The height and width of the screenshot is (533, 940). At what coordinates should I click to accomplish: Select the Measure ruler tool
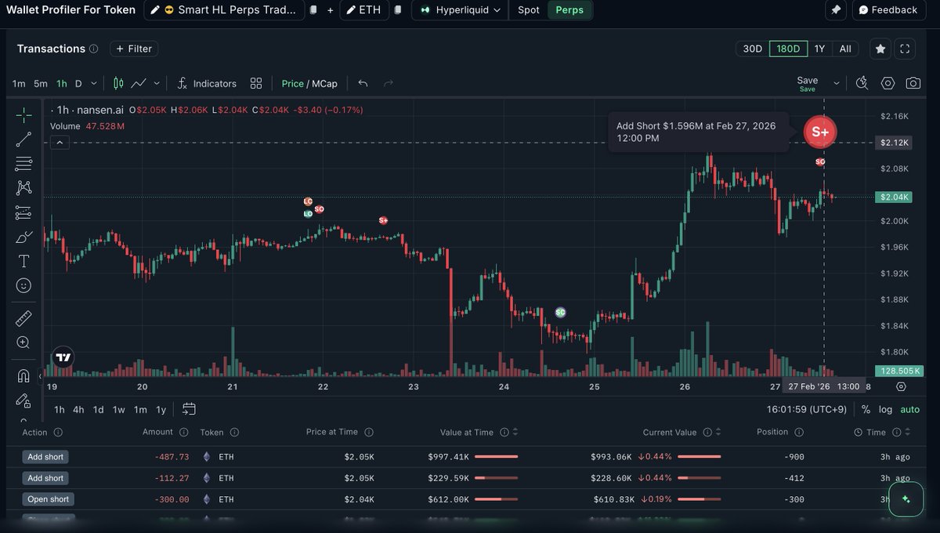23,318
